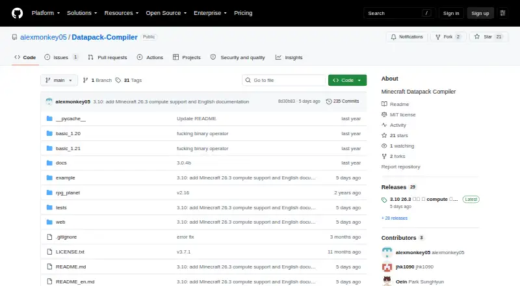This screenshot has height=286, width=520.
Task: Click the Sign in button
Action: tap(451, 13)
